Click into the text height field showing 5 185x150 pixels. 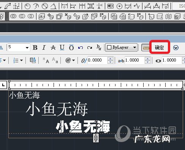click(x=16, y=47)
